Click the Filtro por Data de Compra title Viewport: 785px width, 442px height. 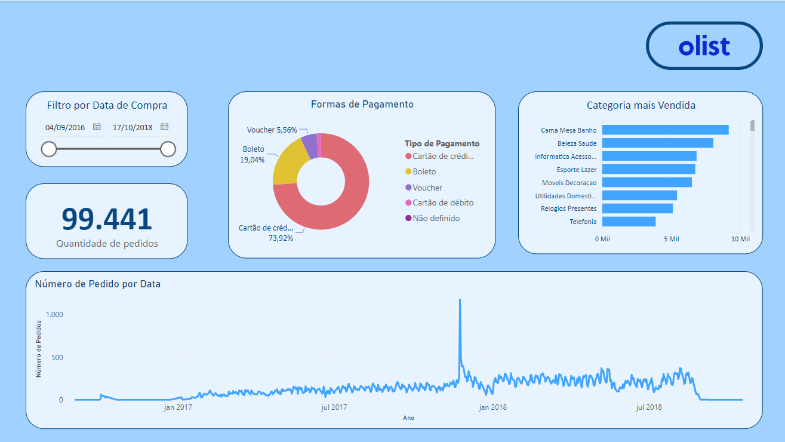[x=107, y=105]
